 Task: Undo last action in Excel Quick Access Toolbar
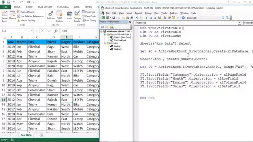click(14, 2)
